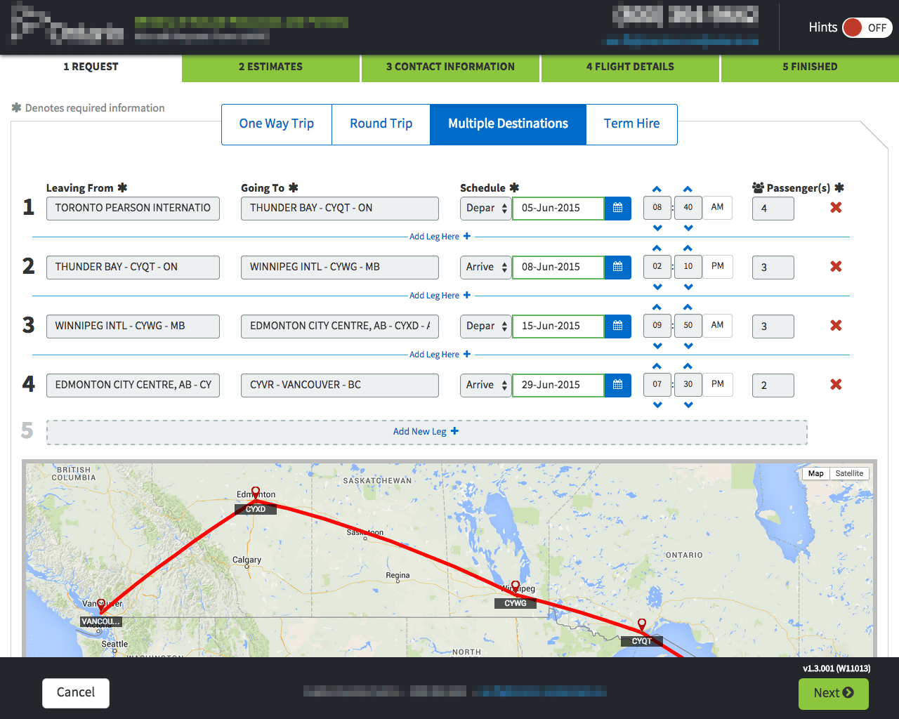Image resolution: width=899 pixels, height=719 pixels.
Task: Delete leg 1 with red X
Action: tap(836, 208)
